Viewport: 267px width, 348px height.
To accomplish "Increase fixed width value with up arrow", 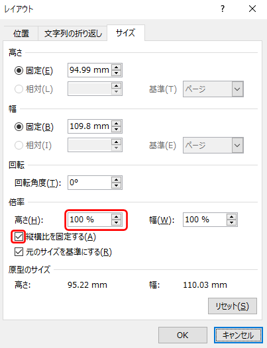I will click(116, 123).
